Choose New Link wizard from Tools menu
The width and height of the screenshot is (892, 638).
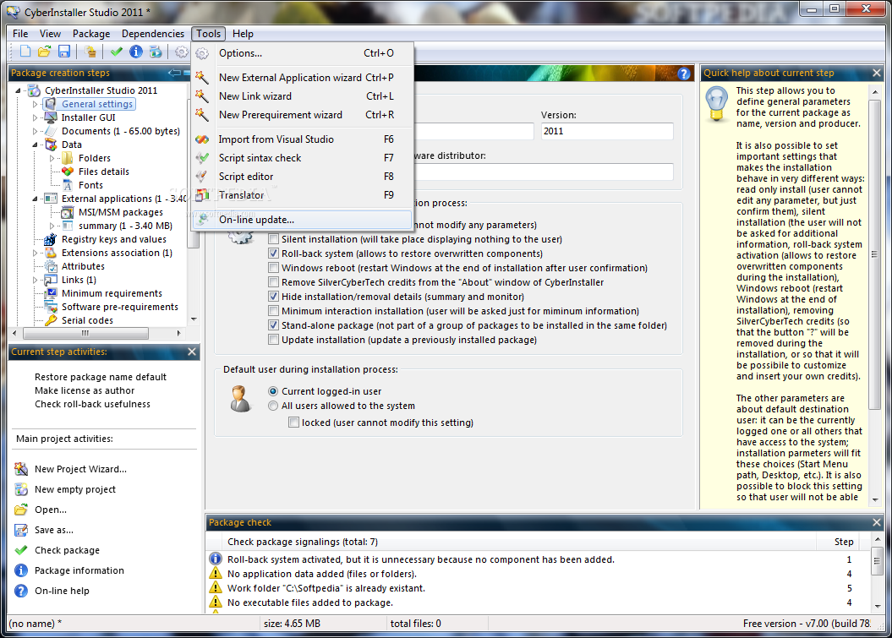tap(302, 96)
